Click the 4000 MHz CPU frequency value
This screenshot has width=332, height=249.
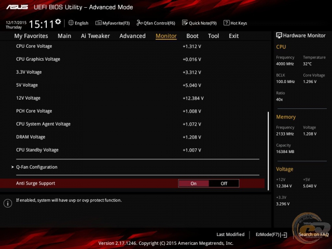pos(285,64)
